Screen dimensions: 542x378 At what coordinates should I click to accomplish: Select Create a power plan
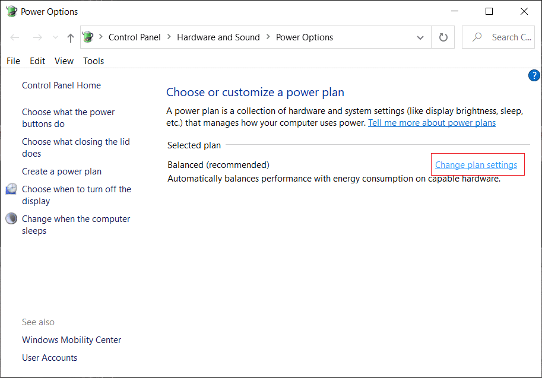coord(62,171)
